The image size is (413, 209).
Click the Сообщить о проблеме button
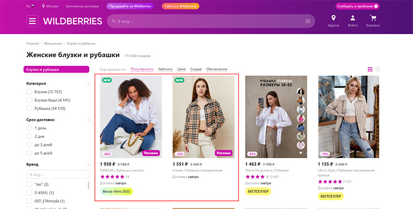pyautogui.click(x=357, y=6)
